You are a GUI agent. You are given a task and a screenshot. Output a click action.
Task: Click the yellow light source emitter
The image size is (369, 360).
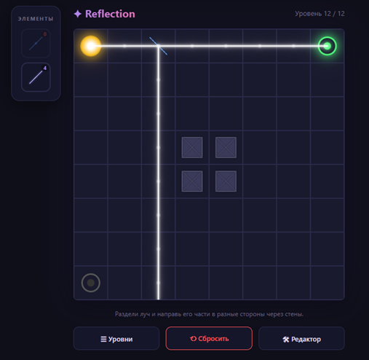pos(91,46)
